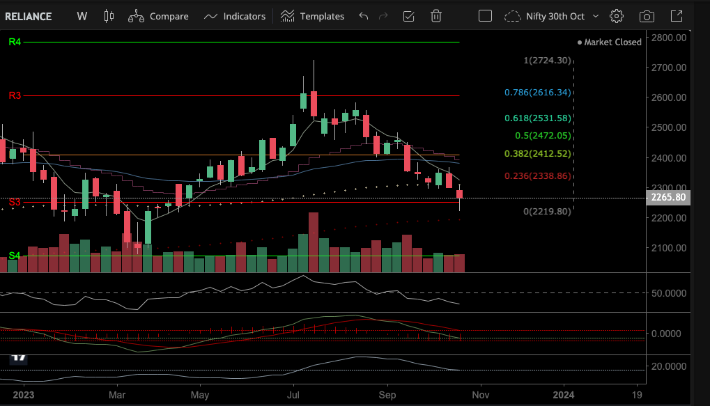This screenshot has width=710, height=406.
Task: Click the 2100.00 price axis label
Action: click(x=669, y=248)
